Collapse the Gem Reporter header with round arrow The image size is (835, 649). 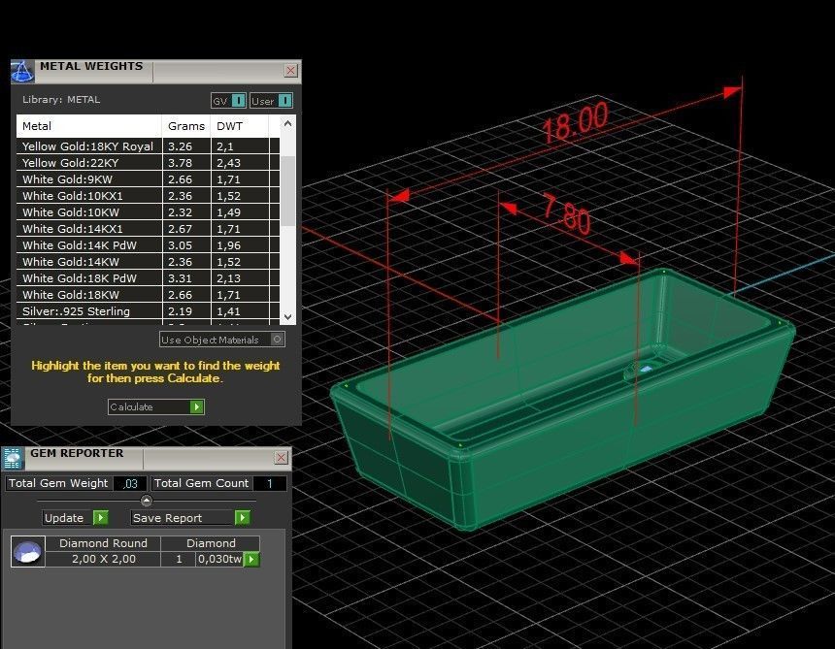click(147, 501)
